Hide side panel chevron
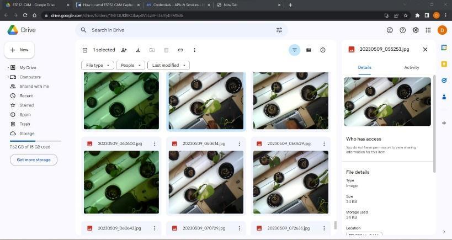 444,232
